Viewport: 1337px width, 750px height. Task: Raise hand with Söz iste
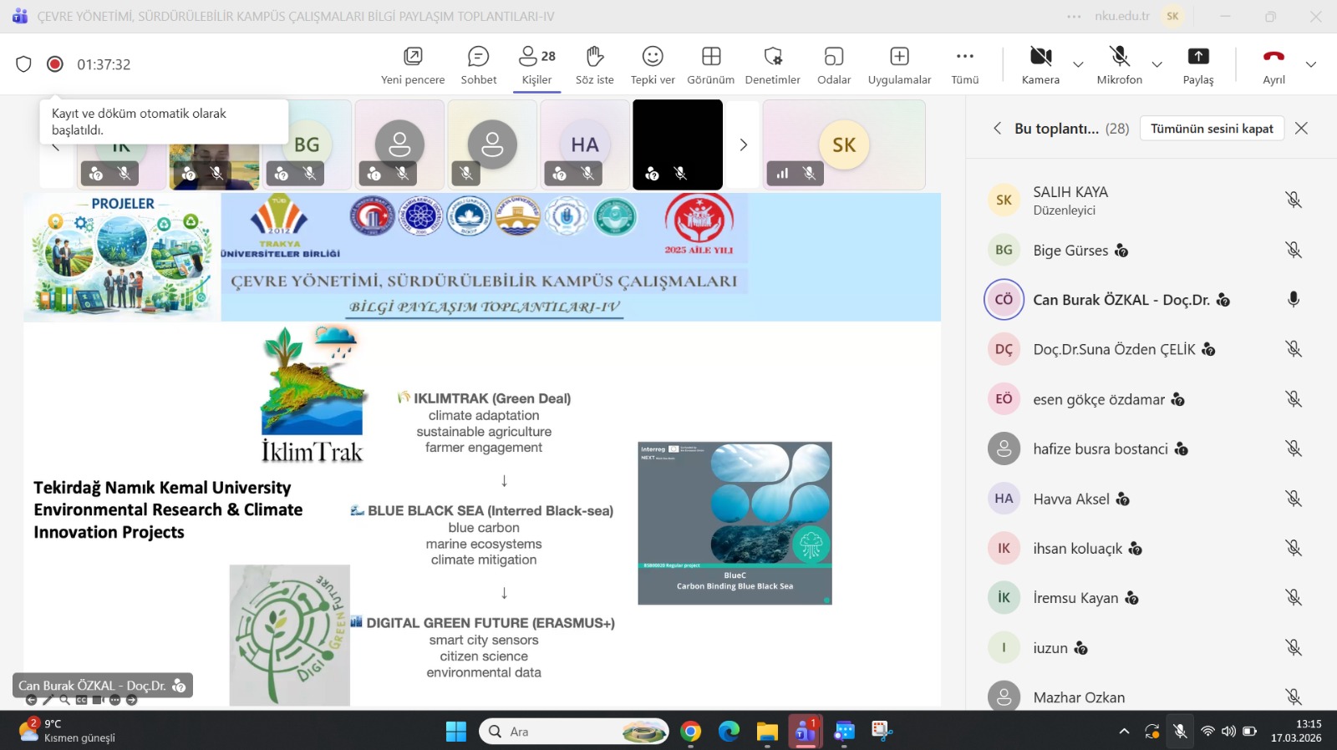[594, 65]
